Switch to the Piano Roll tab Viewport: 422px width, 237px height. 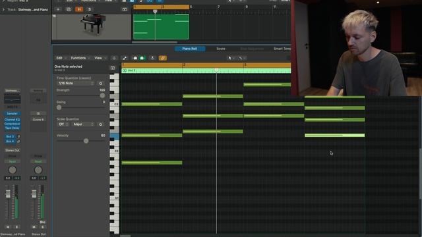[x=189, y=49]
